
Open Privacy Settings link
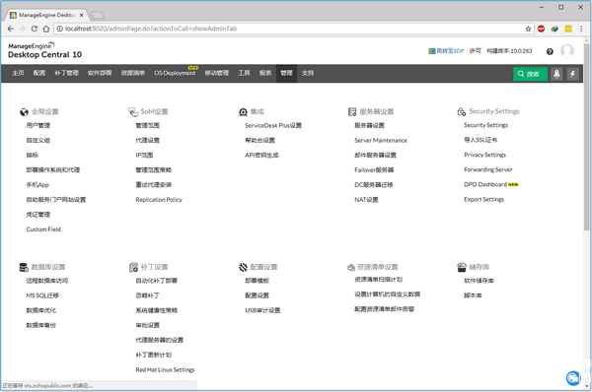(x=484, y=155)
